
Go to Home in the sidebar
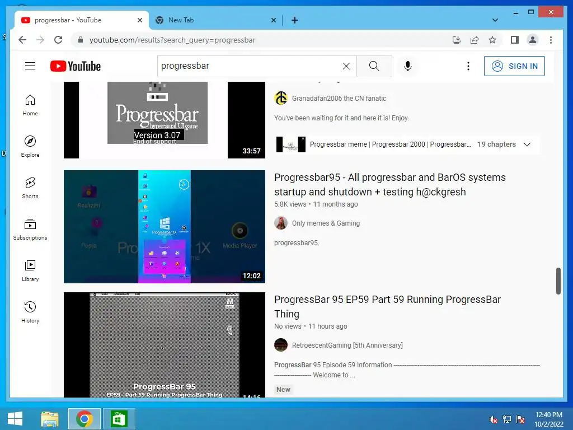click(30, 105)
